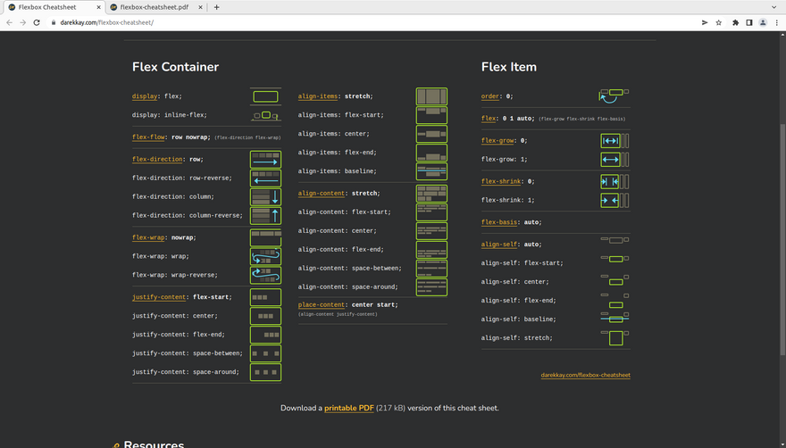This screenshot has height=448, width=786.
Task: Open the align-content property link
Action: pyautogui.click(x=323, y=193)
